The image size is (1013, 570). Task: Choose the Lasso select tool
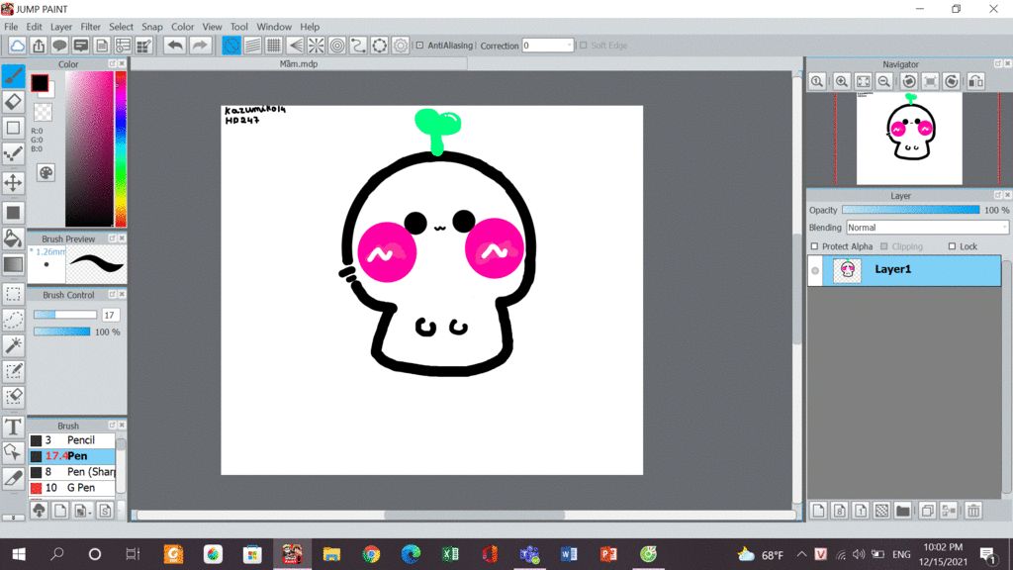coord(14,320)
